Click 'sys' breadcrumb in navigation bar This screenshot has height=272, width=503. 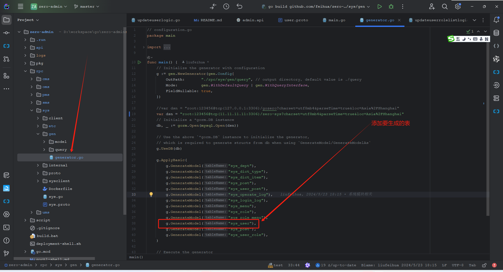click(x=58, y=265)
